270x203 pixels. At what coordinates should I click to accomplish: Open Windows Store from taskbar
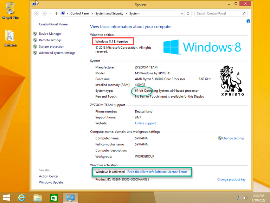tap(54, 198)
